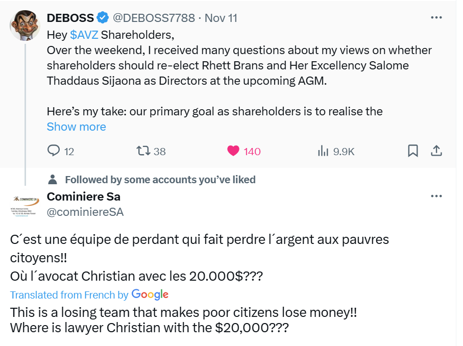The width and height of the screenshot is (463, 346).
Task: Click Followed by some accounts person icon
Action: [x=52, y=180]
